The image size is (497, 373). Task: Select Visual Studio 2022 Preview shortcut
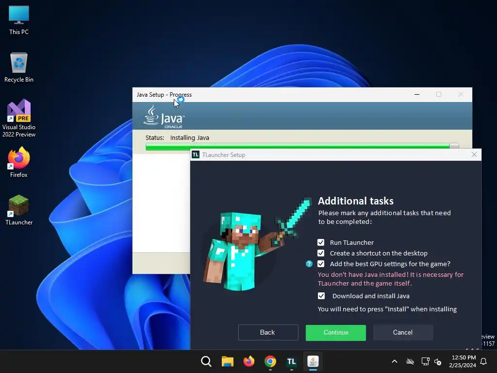pos(19,119)
